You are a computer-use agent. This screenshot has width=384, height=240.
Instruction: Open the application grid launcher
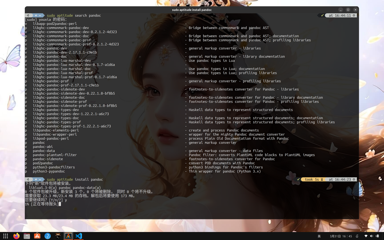(6, 236)
